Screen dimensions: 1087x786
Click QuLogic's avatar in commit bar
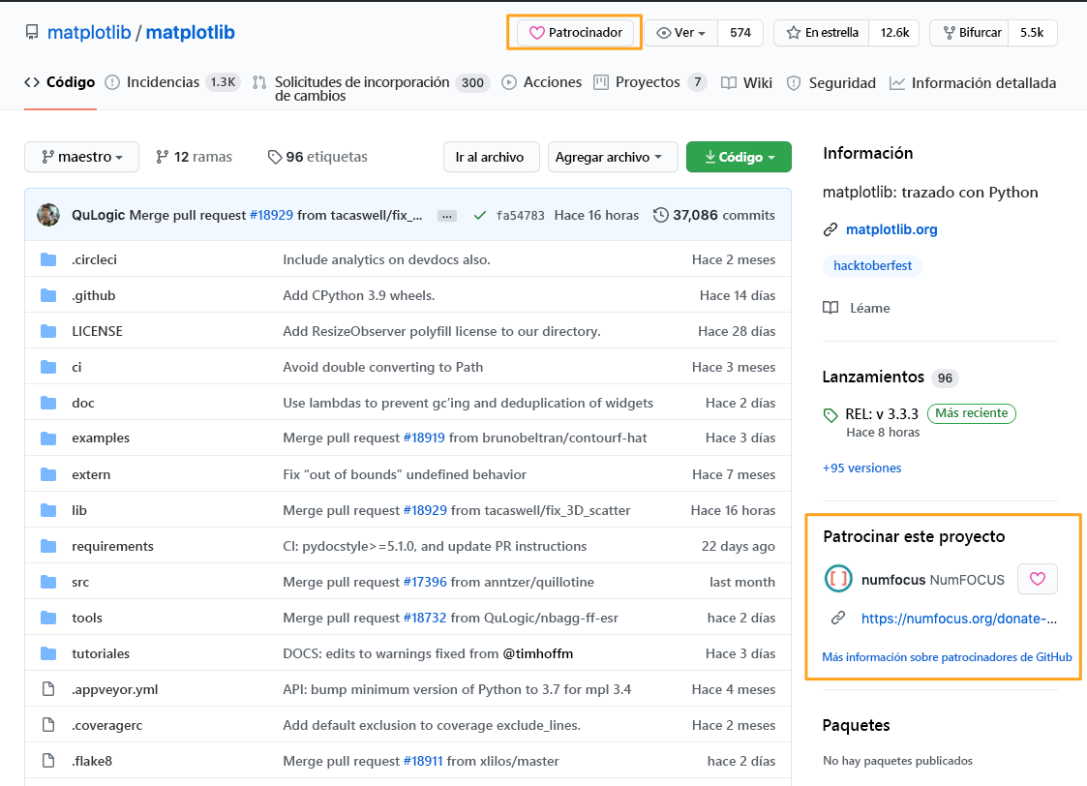48,215
